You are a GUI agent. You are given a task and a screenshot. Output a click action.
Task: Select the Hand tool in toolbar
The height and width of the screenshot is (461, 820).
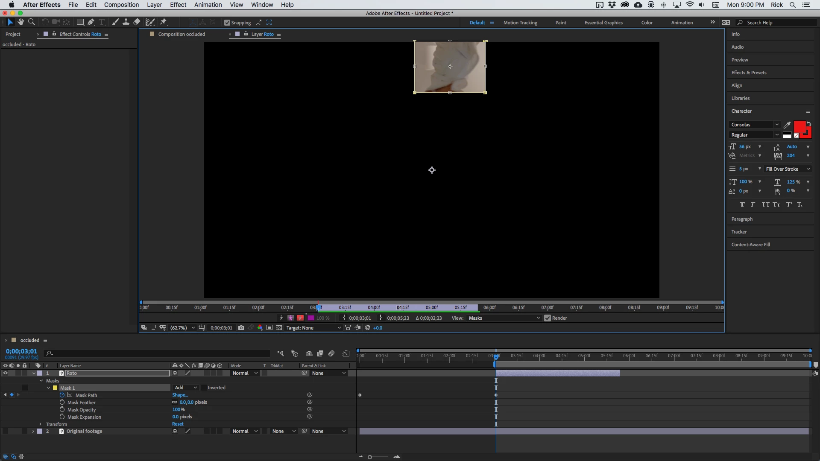20,22
